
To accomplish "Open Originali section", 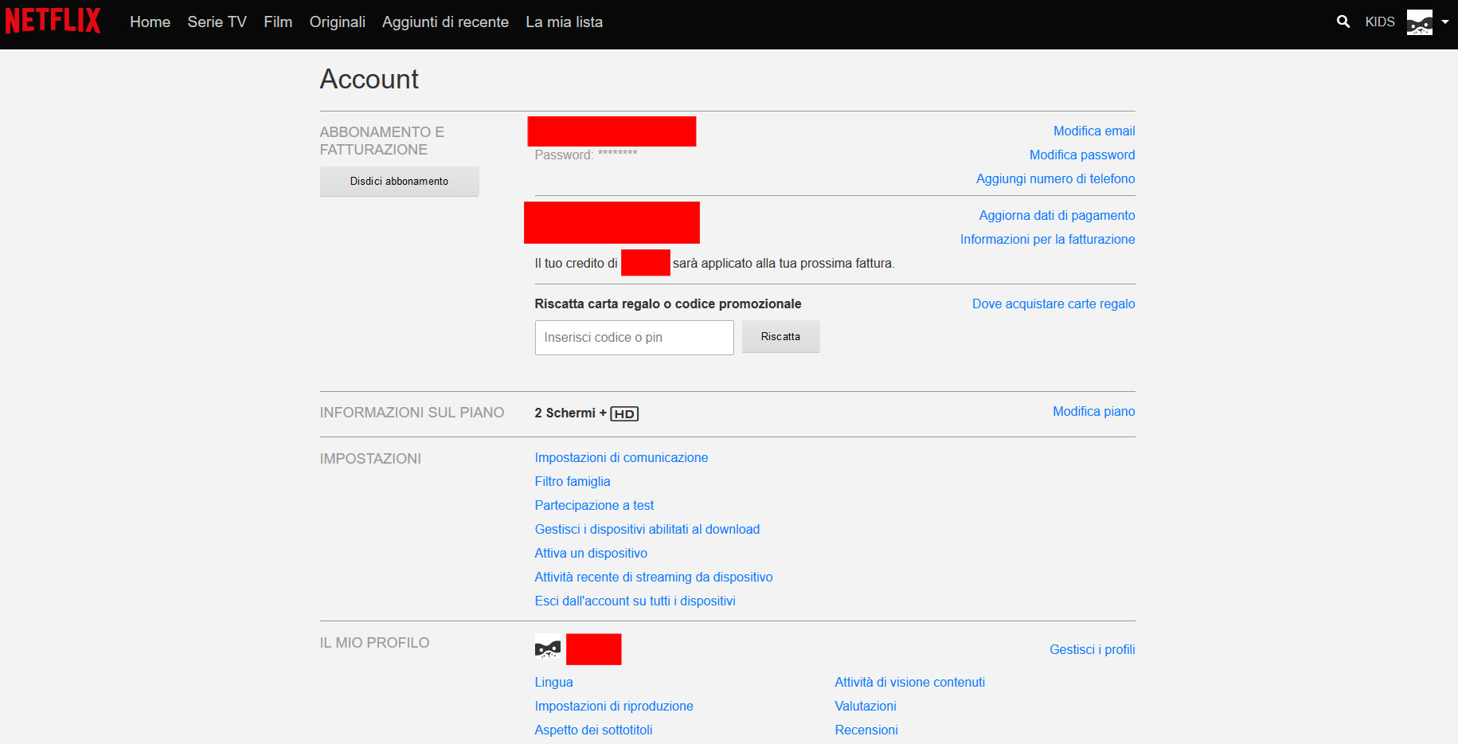I will point(338,22).
